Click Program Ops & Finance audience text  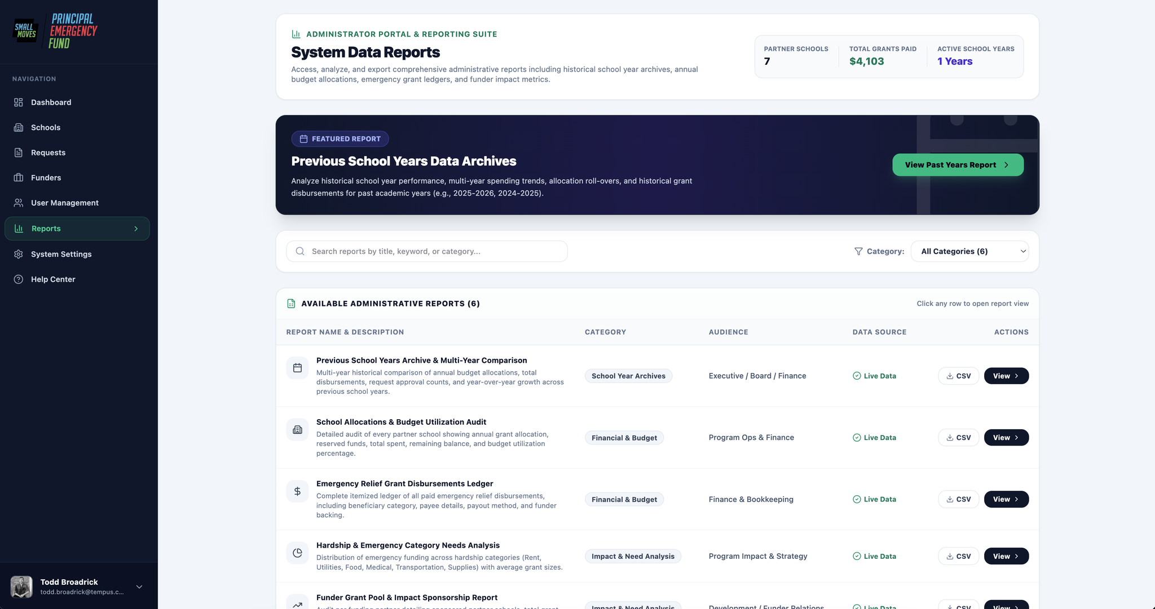coord(751,438)
